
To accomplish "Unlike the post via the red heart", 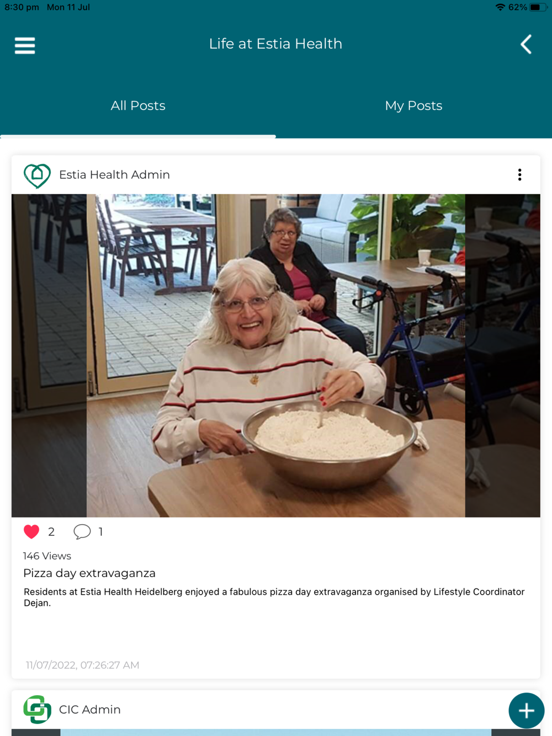I will click(x=31, y=531).
